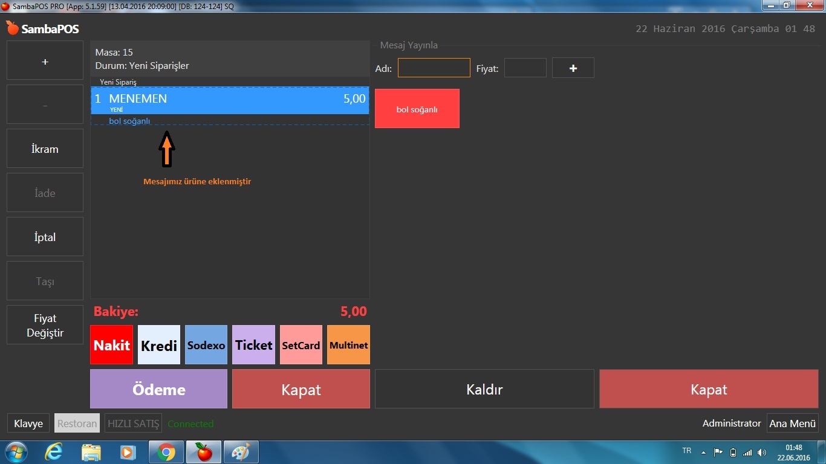
Task: Focus the Adı text field
Action: 434,68
